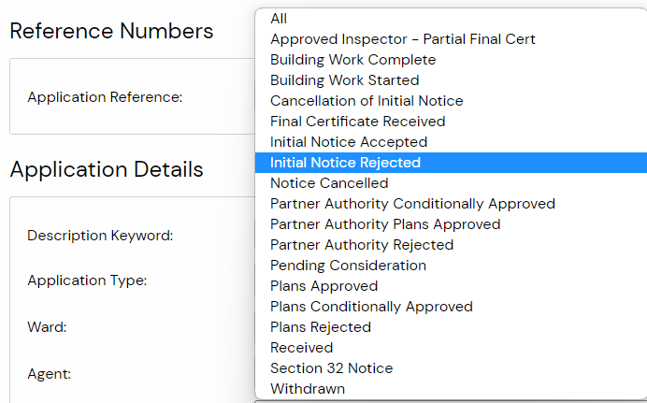Viewport: 647px width, 403px height.
Task: Click "Initial Notice Accepted" in dropdown
Action: click(x=348, y=142)
